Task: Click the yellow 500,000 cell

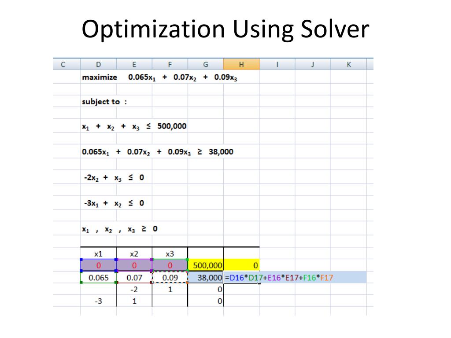Action: (x=206, y=265)
